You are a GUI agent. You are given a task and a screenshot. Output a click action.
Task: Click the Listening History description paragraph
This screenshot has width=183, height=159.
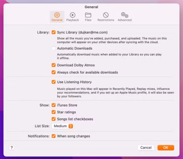[x=116, y=93]
